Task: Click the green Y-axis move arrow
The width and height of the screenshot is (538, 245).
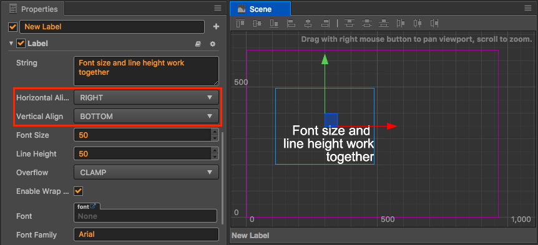Action: pos(325,59)
